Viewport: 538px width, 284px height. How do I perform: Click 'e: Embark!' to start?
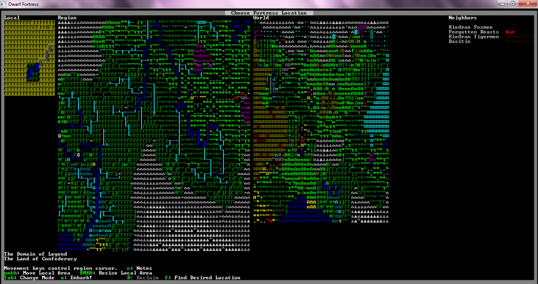tap(76, 278)
